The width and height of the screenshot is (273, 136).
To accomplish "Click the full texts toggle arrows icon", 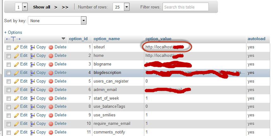I will [x=14, y=39].
